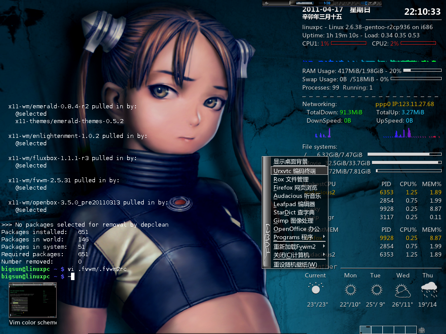
Task: Click the overlapping-squares icon on the player
Action: click(375, 3)
